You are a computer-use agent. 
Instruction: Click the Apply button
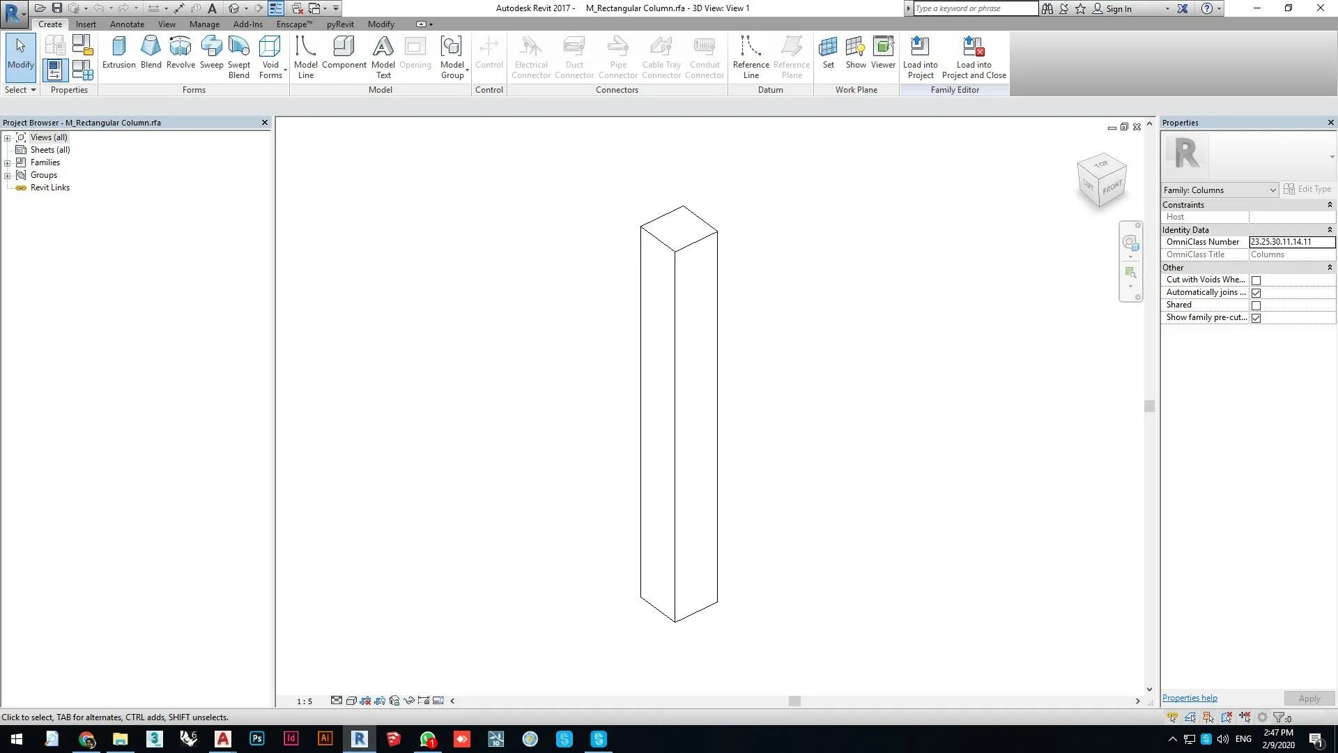point(1309,699)
